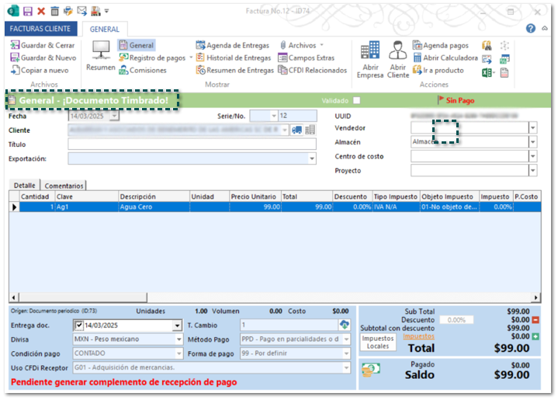Expand the Centro de costo dropdown

coord(532,157)
